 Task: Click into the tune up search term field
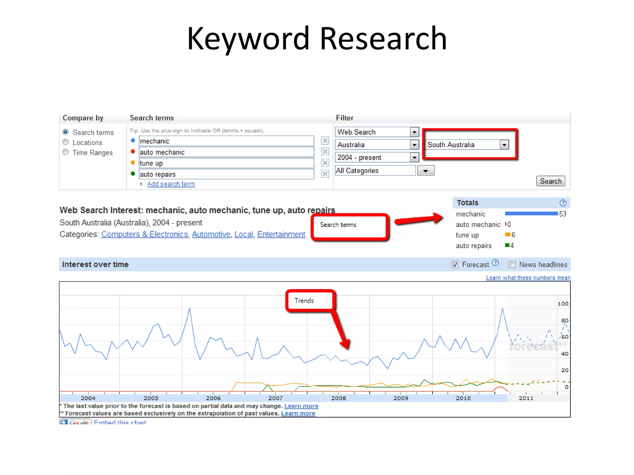226,163
